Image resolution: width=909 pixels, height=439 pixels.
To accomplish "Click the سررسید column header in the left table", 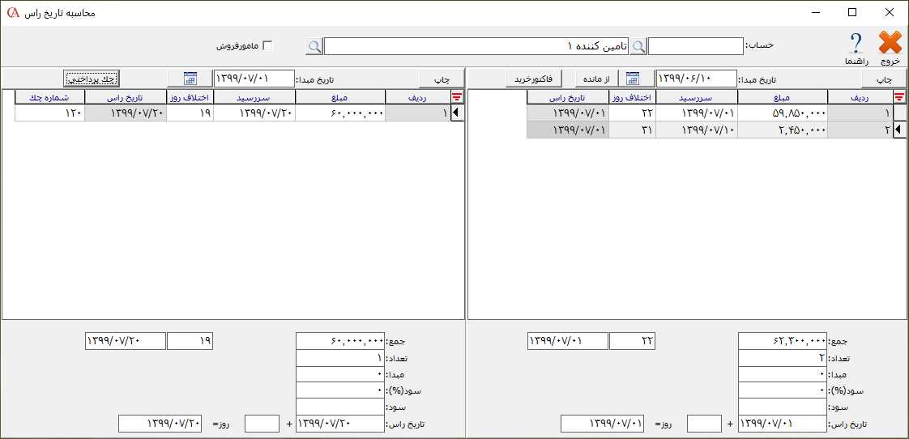I will click(260, 97).
